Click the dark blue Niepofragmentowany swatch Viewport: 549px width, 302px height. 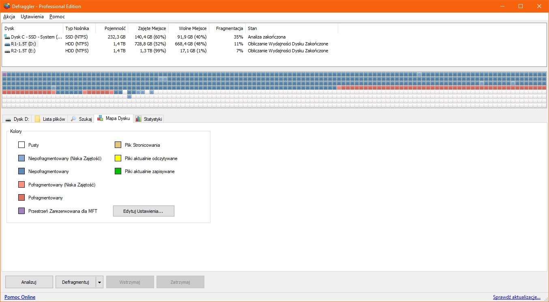[21, 171]
